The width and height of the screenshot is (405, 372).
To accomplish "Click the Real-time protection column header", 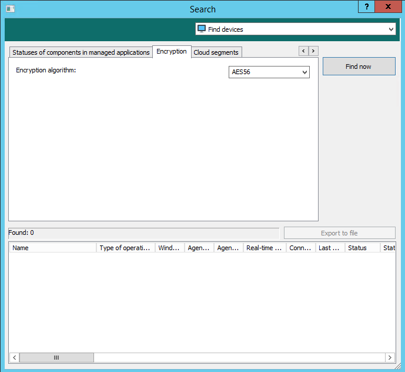I will (x=265, y=248).
